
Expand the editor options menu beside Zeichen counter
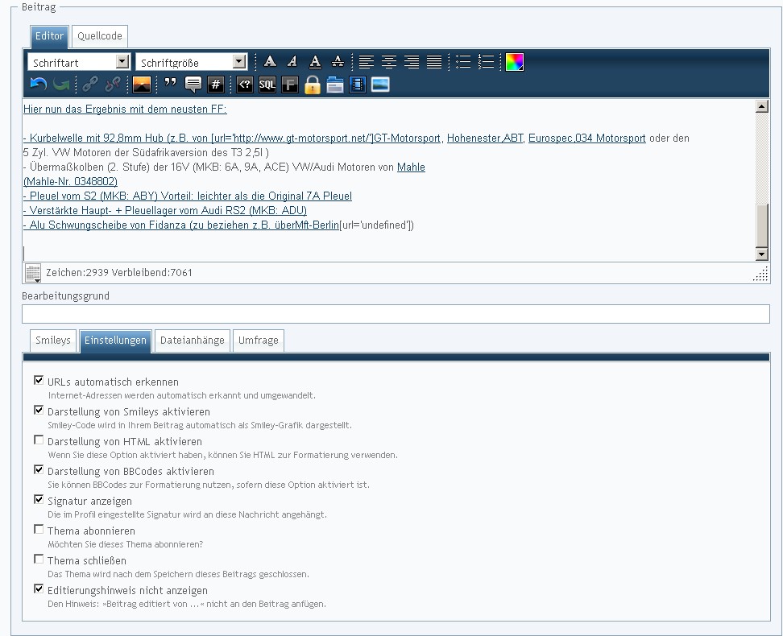click(x=33, y=273)
